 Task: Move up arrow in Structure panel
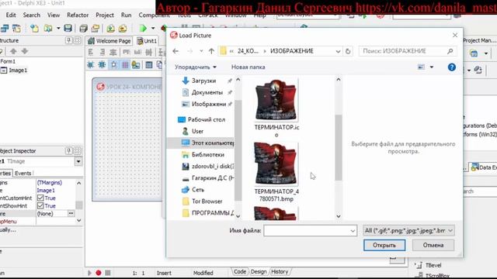pyautogui.click(x=13, y=51)
